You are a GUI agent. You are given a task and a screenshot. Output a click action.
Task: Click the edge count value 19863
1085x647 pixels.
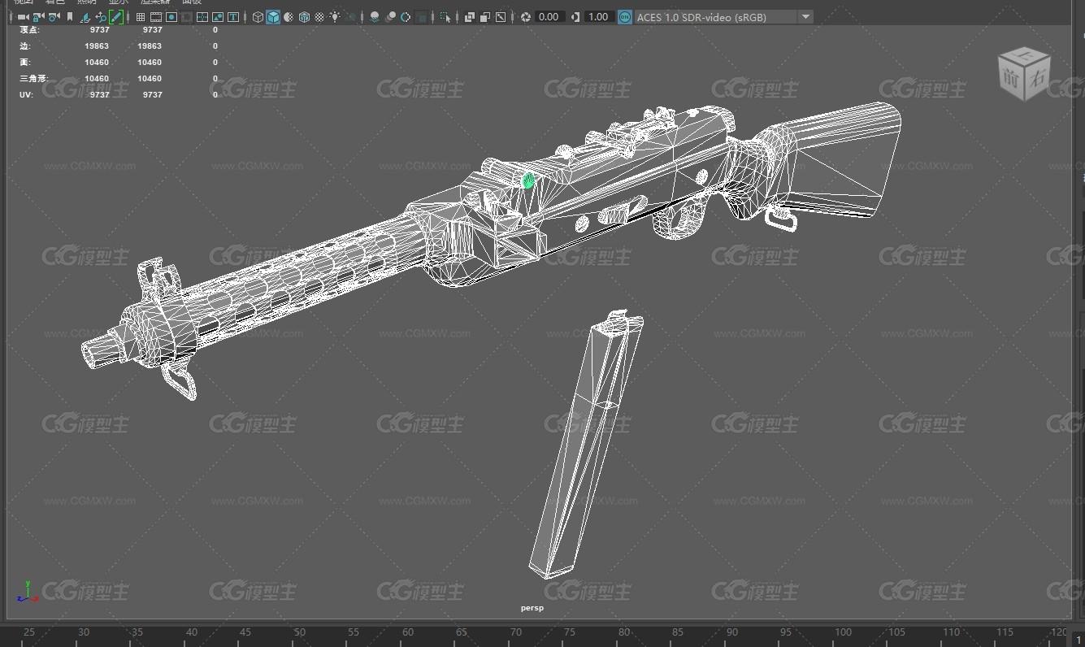click(97, 46)
